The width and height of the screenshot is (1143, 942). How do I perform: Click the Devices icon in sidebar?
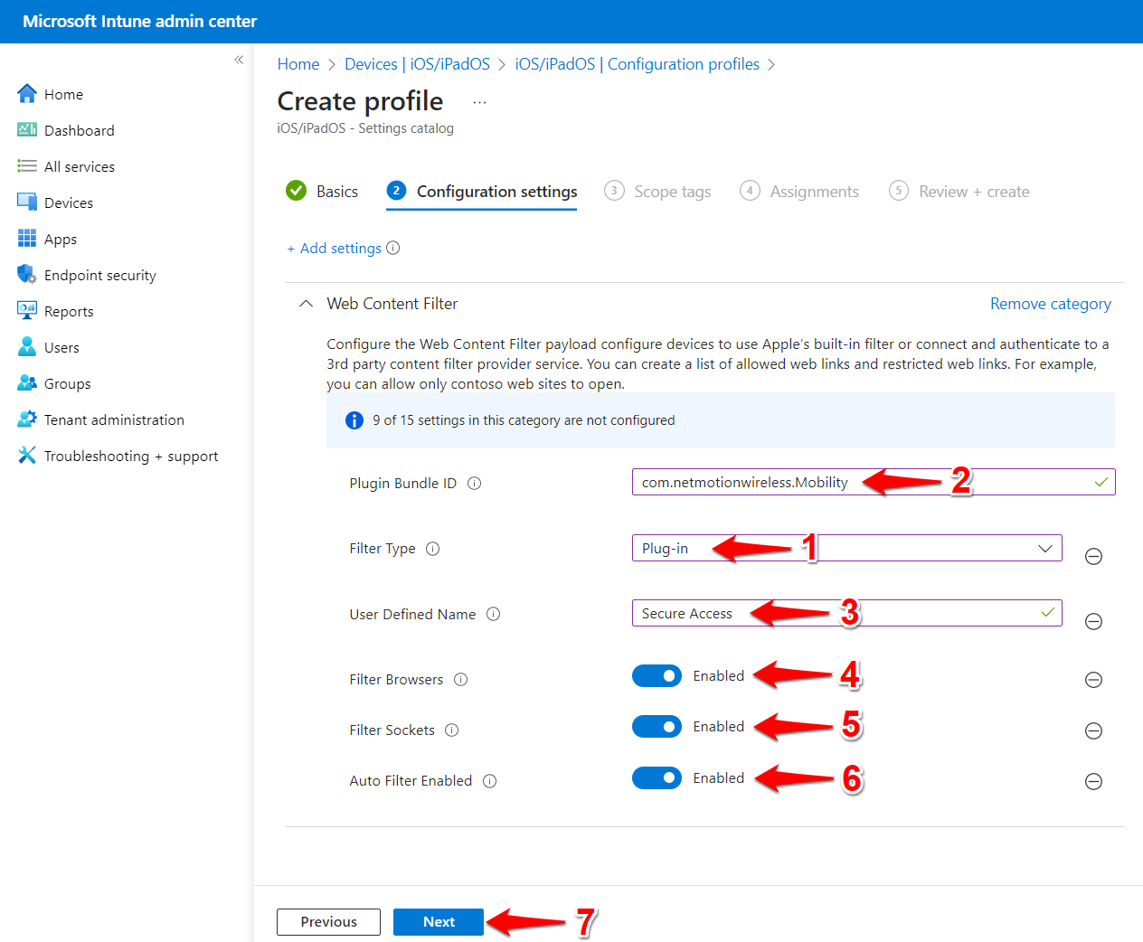click(27, 202)
